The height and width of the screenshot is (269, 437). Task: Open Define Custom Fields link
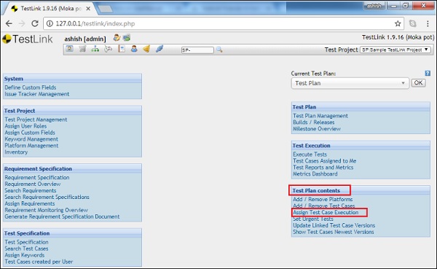30,87
